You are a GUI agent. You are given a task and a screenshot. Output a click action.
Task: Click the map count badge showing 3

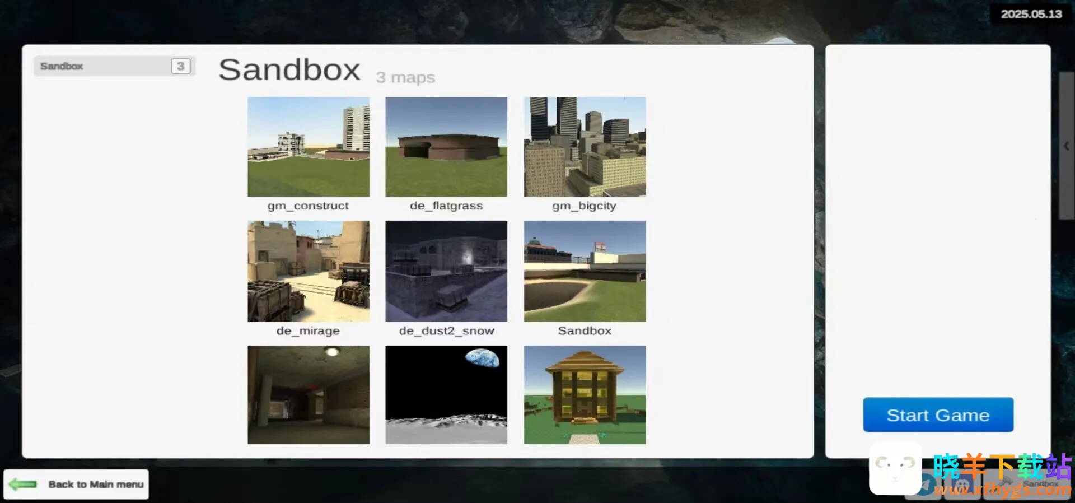[180, 66]
